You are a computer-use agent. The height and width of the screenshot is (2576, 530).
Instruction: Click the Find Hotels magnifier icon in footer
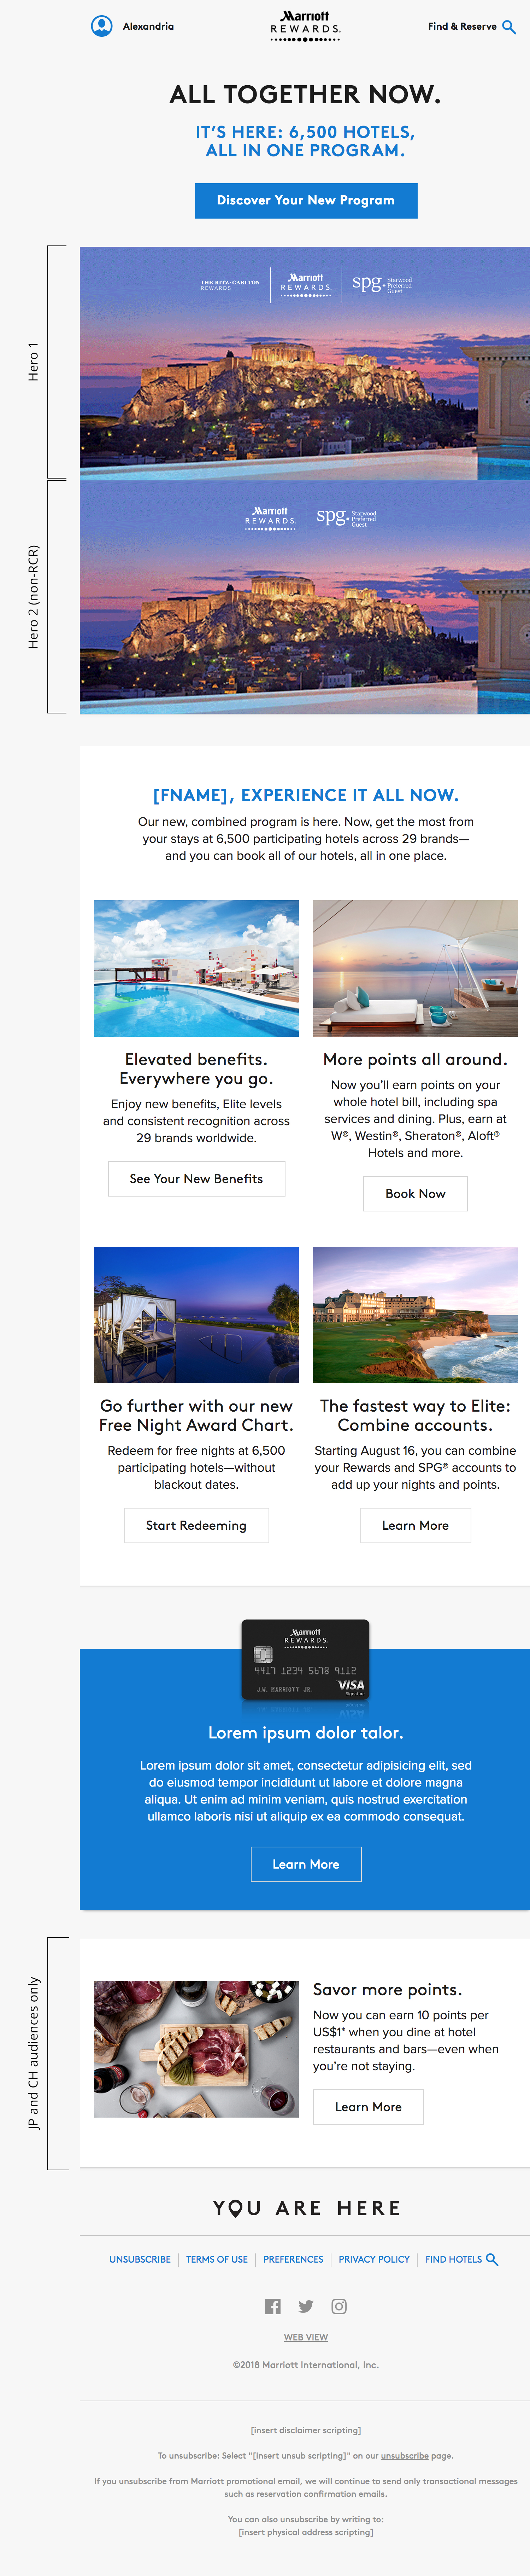492,2259
